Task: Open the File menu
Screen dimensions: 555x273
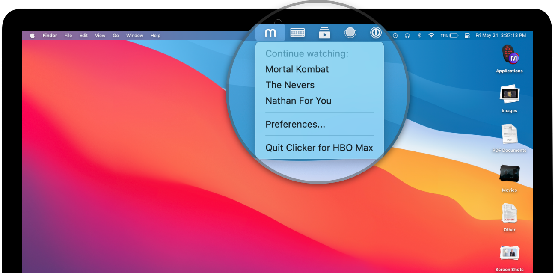Action: click(x=68, y=36)
